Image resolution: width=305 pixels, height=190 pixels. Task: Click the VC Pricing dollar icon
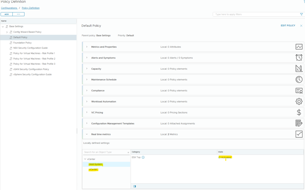tap(299, 112)
